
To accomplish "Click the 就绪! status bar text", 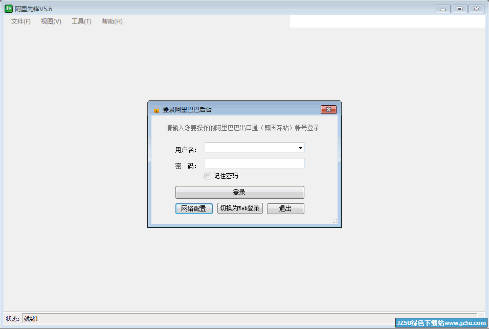I will [x=31, y=319].
